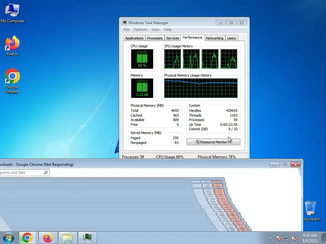326x244 pixels.
Task: Click the Cached memory value 965
Action: 176,115
